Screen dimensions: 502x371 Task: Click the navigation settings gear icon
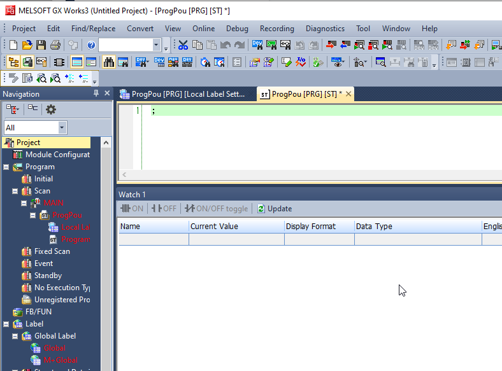tap(51, 109)
